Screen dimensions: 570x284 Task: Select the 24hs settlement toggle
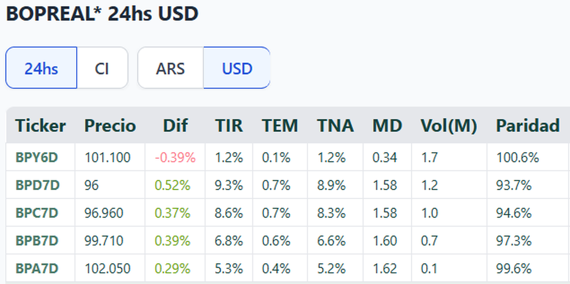(41, 68)
